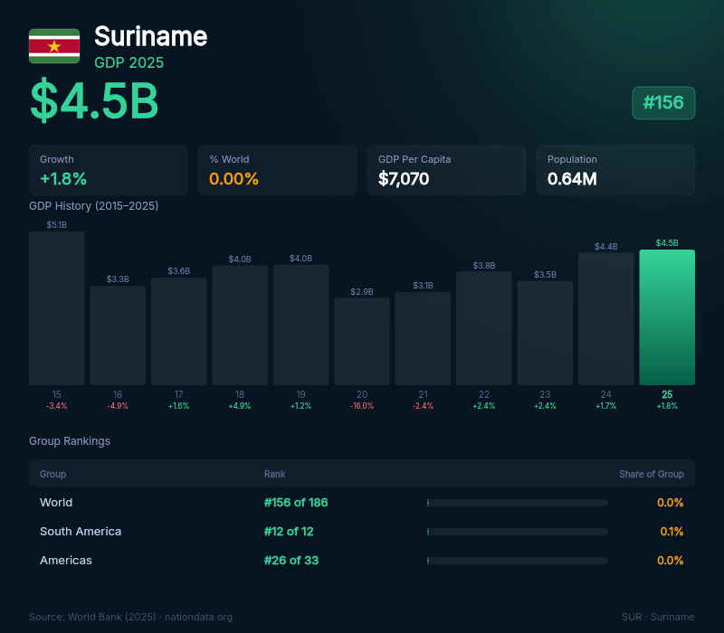The width and height of the screenshot is (724, 633).
Task: Select the 2021 bar labeled $3.1B
Action: tap(423, 338)
